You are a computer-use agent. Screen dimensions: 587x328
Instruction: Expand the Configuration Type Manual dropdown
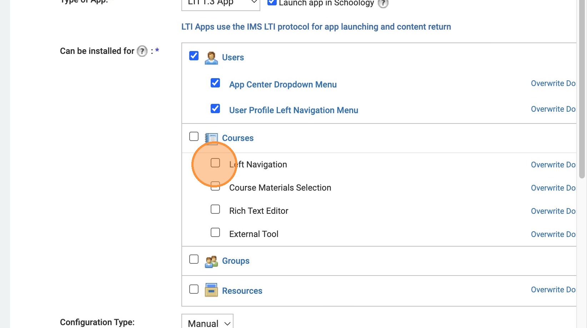pos(207,323)
